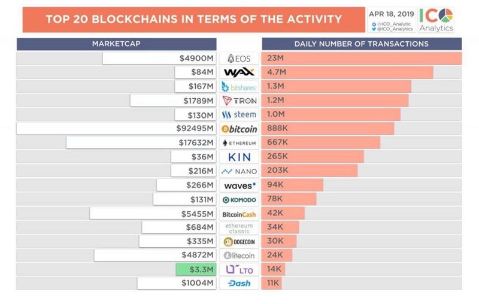Open the @ICO_Analytics Telegram handle

point(394,29)
